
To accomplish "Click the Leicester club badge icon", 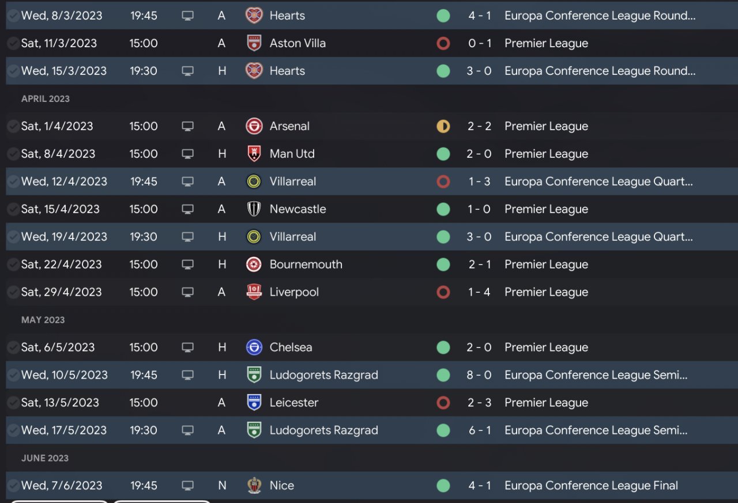I will point(254,403).
